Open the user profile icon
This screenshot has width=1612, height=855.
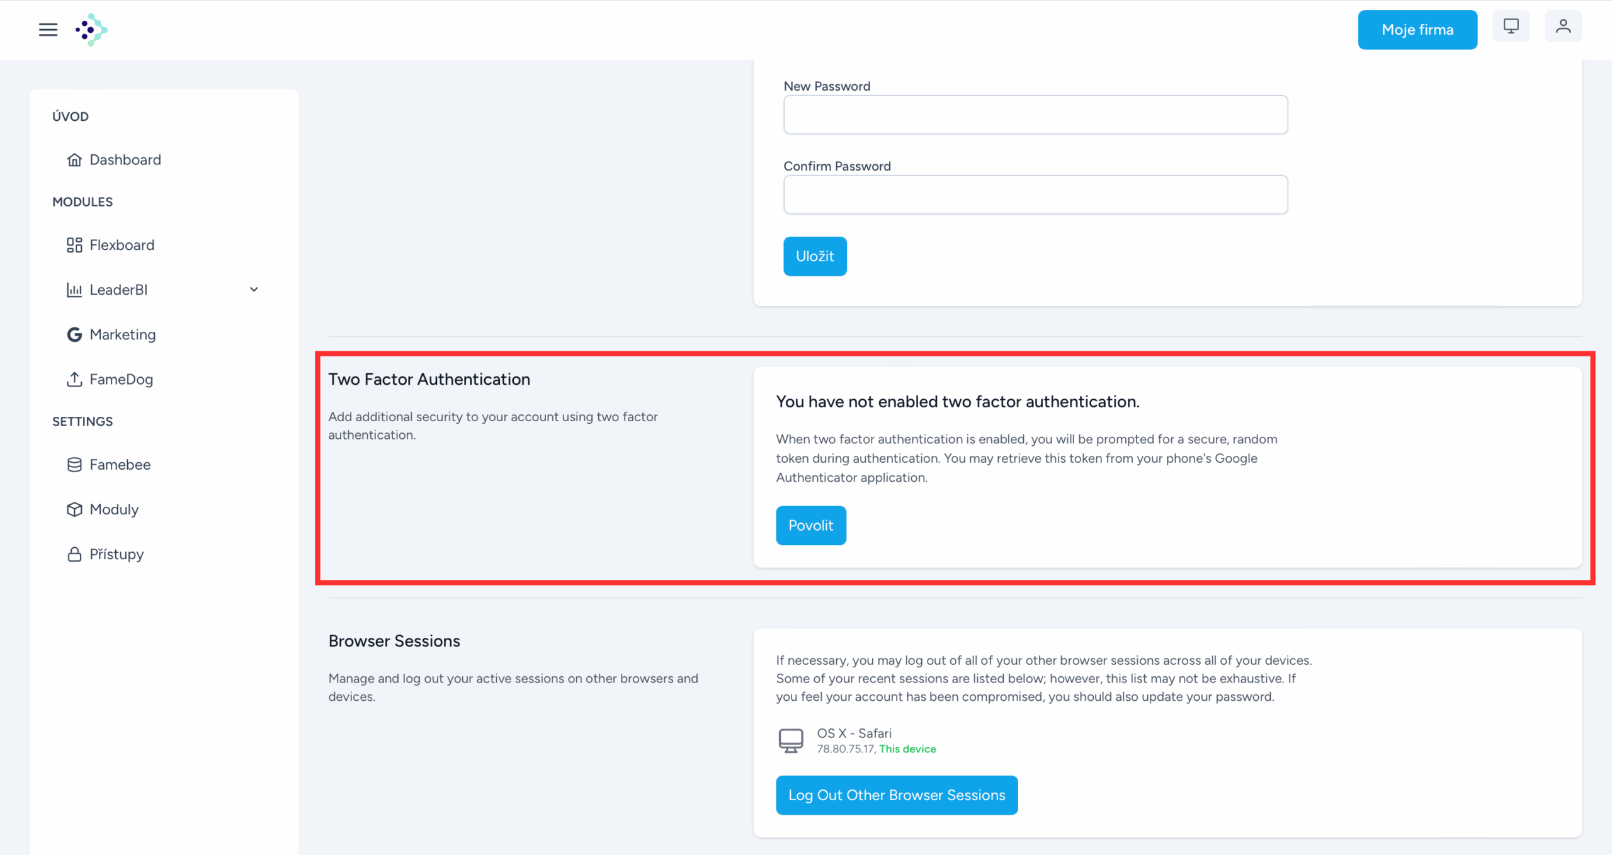(1563, 26)
